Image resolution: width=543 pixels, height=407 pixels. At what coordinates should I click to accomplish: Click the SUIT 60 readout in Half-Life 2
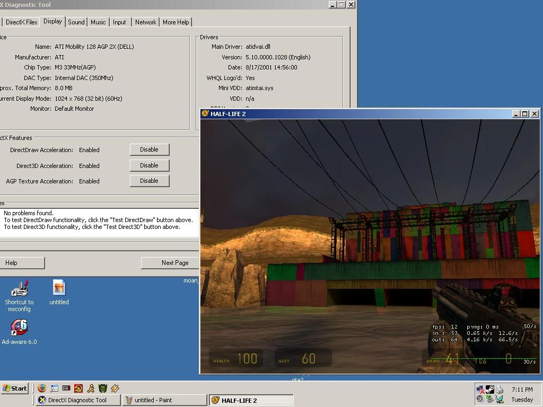click(x=303, y=359)
